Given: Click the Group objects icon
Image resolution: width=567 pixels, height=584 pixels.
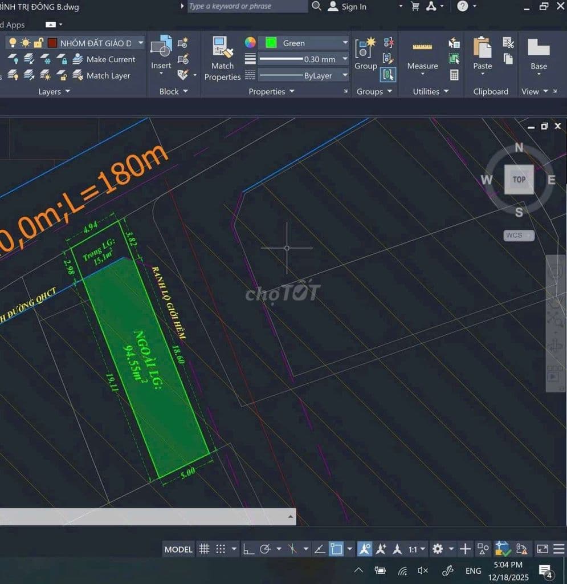Looking at the screenshot, I should tap(365, 54).
